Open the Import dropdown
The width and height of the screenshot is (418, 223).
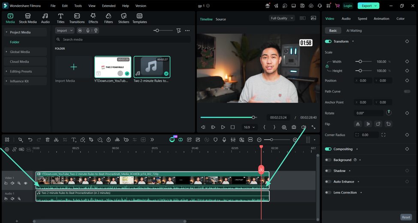pos(65,30)
